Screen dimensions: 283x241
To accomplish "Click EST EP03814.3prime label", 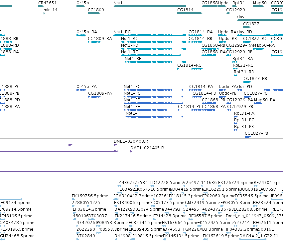I will (x=89, y=209).
